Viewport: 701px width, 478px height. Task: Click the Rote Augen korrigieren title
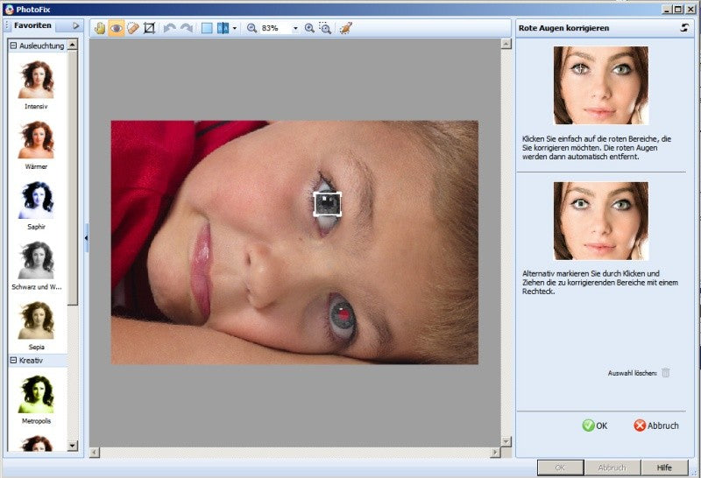point(563,28)
